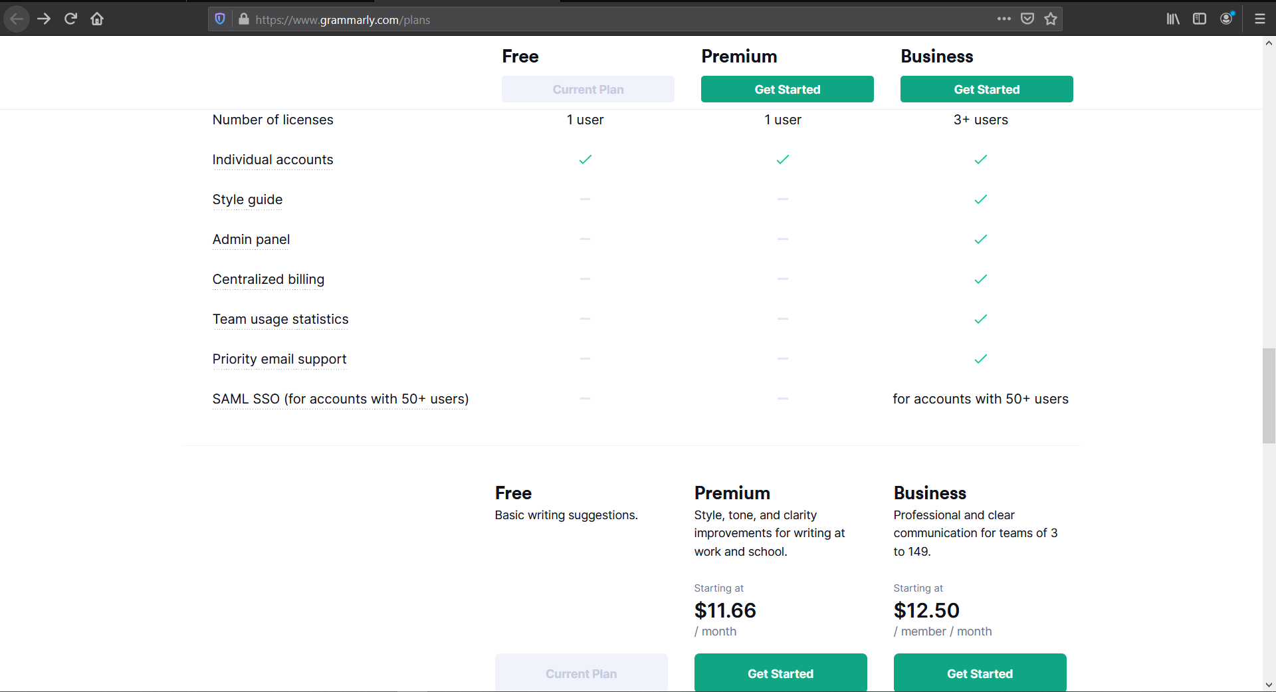Click the top Business column heading

(936, 57)
